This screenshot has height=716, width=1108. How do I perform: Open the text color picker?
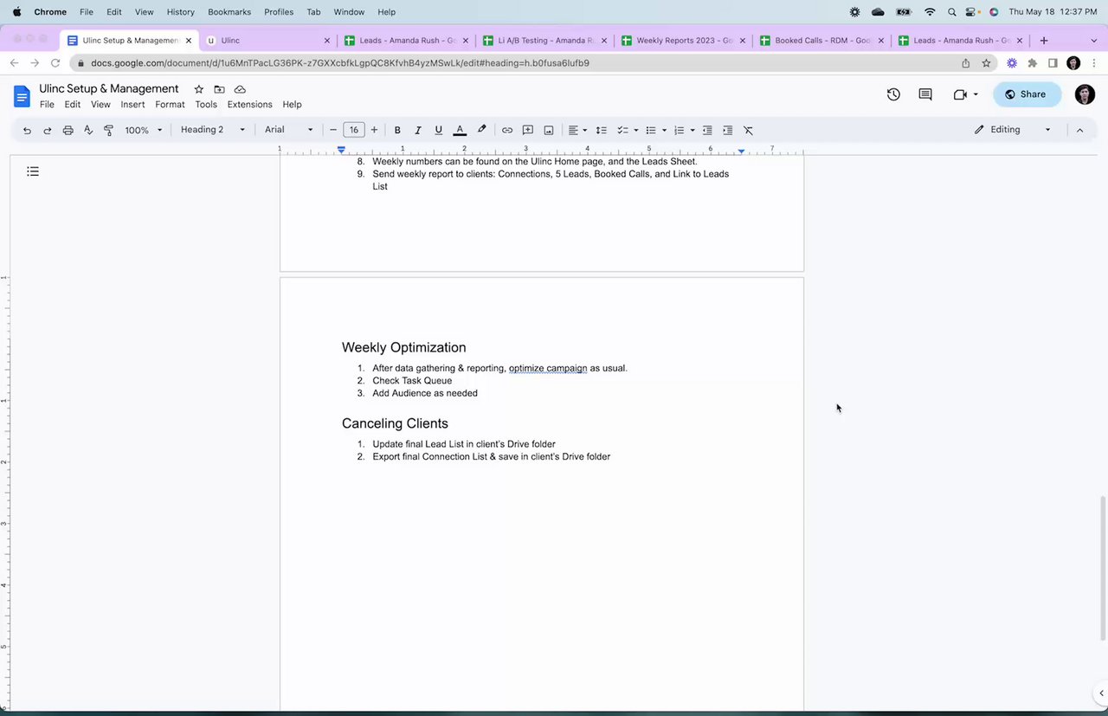(x=460, y=130)
